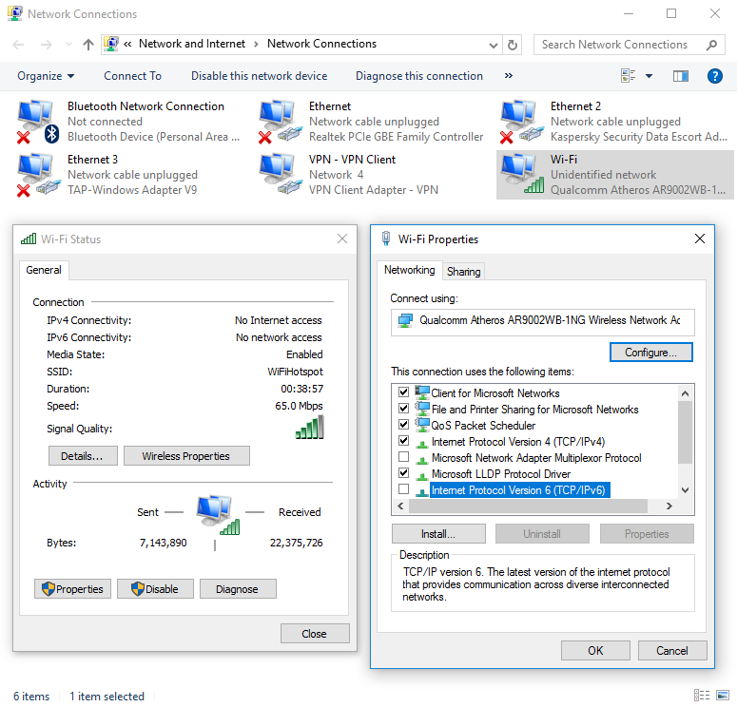Screen dimensions: 737x707
Task: Select the Ethernet 3 TAP-Windows adapter icon
Action: tap(39, 174)
